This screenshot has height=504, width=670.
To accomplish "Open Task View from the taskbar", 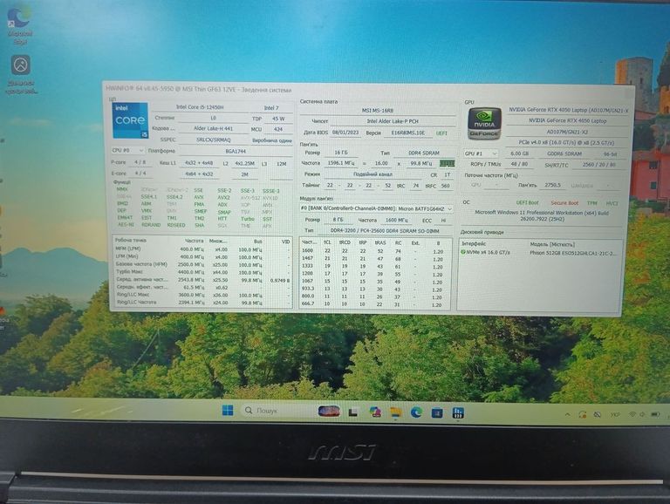I will pos(353,412).
